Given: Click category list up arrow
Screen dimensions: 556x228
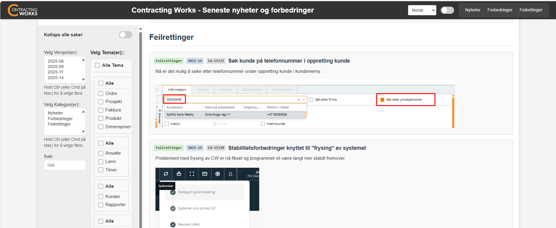Looking at the screenshot, I should (x=84, y=111).
